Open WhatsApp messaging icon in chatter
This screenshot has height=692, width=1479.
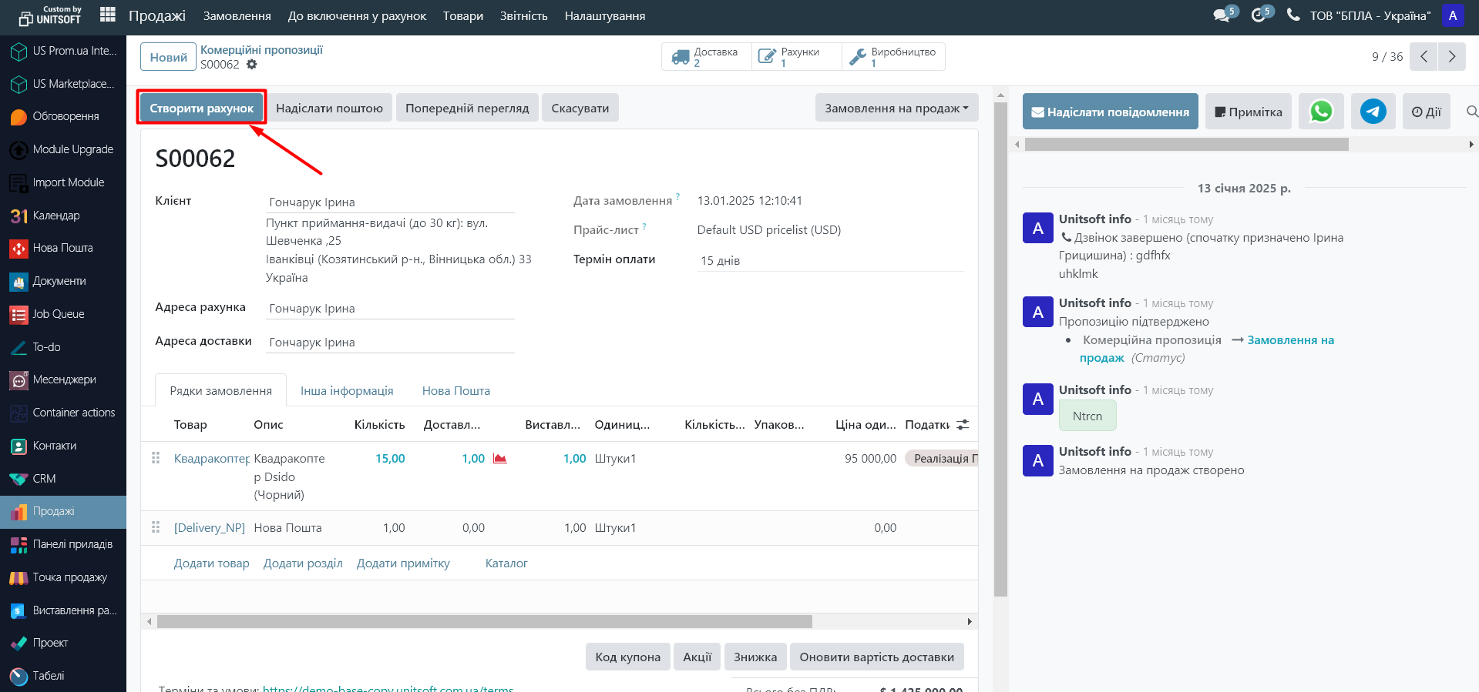pyautogui.click(x=1321, y=112)
